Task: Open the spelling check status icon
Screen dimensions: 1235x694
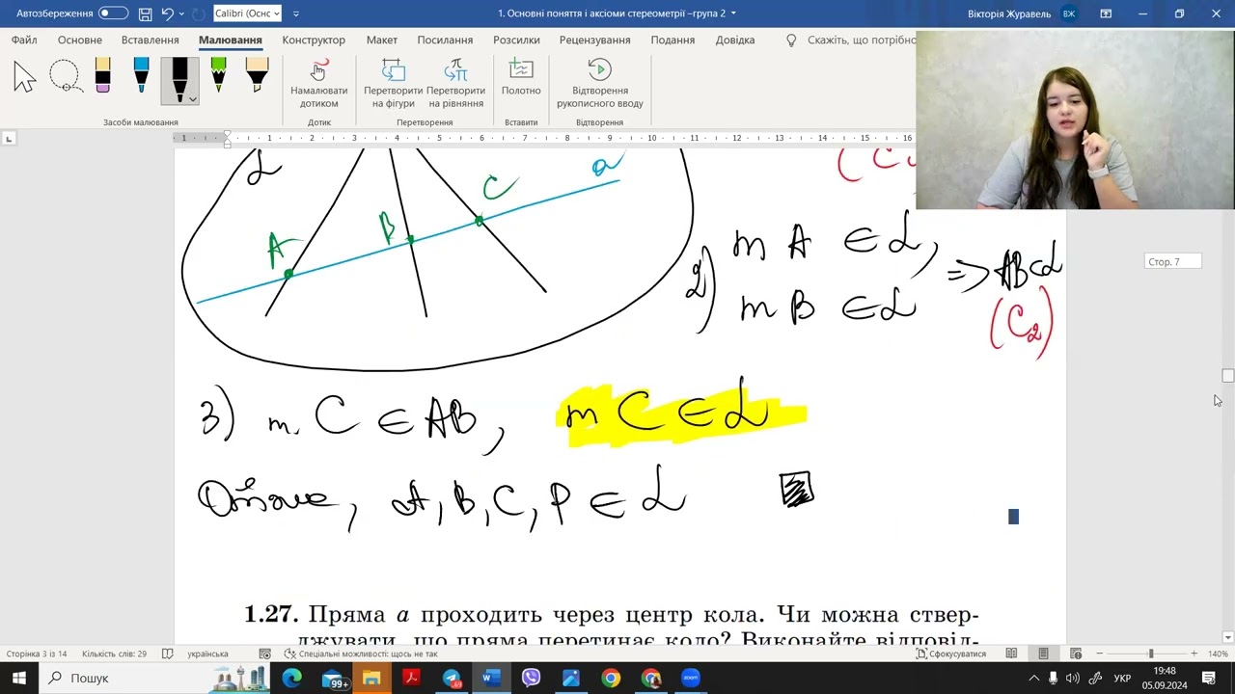Action: click(x=167, y=654)
